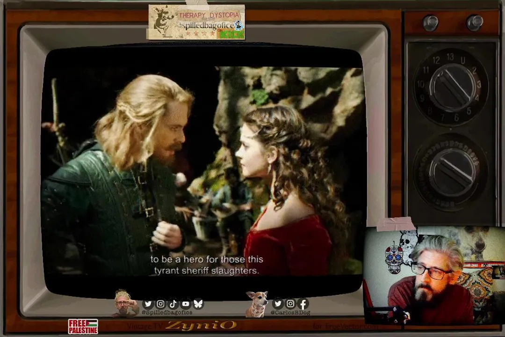Click the ZyniO brand label on the TV
Viewport: 505px width, 337px height.
click(201, 325)
